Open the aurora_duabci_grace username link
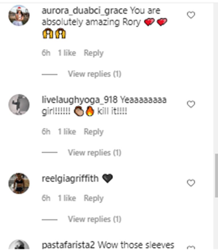Viewport: 218px width, 252px height. click(84, 11)
